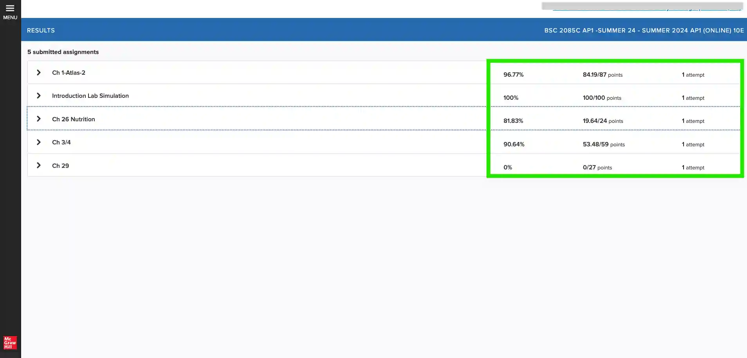The width and height of the screenshot is (747, 358).
Task: Open the Ch 1-Atlas-2 assignment title
Action: pos(69,72)
